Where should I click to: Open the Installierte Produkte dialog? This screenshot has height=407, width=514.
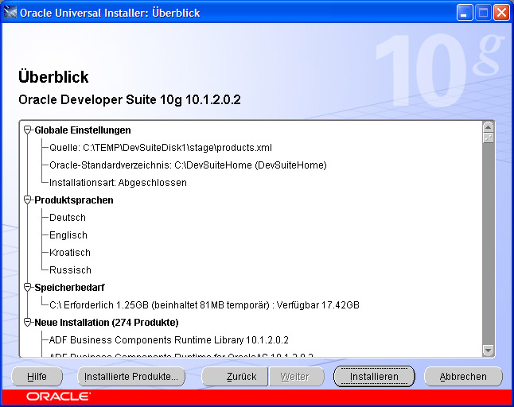click(131, 377)
